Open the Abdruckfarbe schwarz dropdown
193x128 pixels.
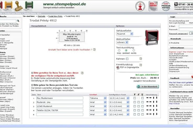[122, 42]
